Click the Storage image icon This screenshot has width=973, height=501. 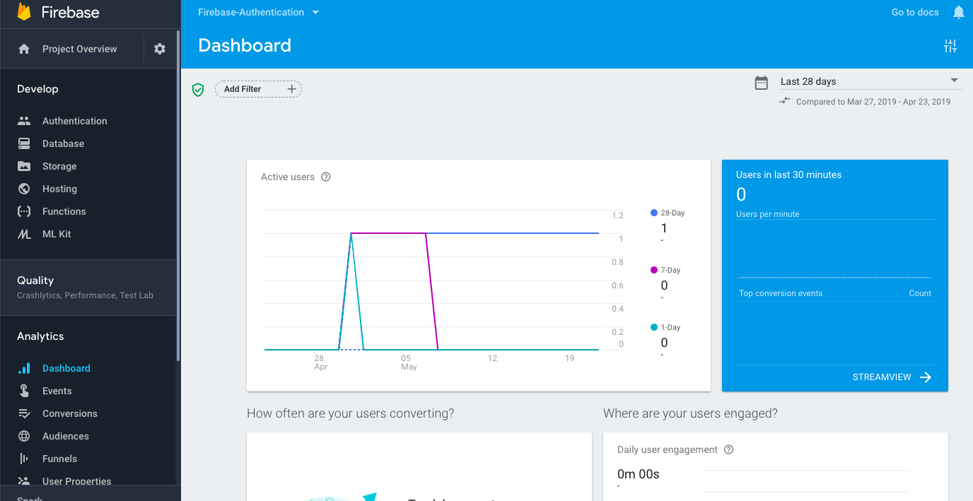pyautogui.click(x=24, y=166)
